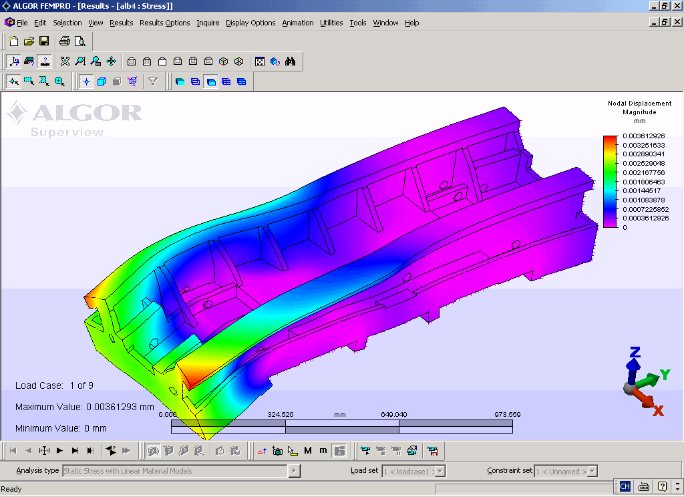The image size is (684, 497).
Task: Open the Results Options menu
Action: [164, 23]
